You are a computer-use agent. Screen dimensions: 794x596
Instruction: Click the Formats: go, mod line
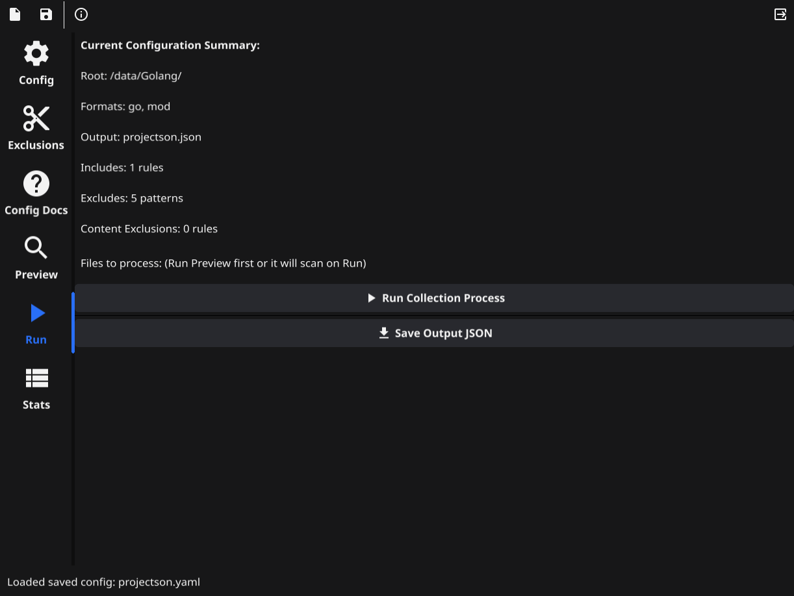click(x=125, y=107)
